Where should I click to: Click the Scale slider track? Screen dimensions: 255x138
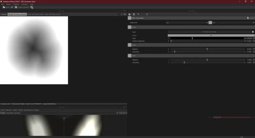pos(207,38)
